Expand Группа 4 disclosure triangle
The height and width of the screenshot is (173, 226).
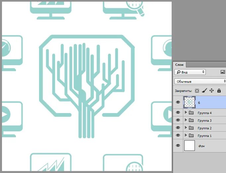[x=186, y=112]
